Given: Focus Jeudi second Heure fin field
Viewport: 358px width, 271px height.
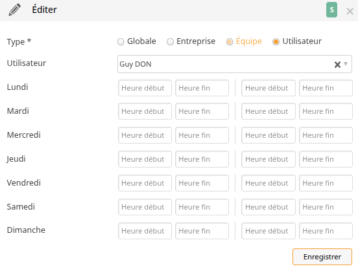Looking at the screenshot, I should click(x=326, y=159).
